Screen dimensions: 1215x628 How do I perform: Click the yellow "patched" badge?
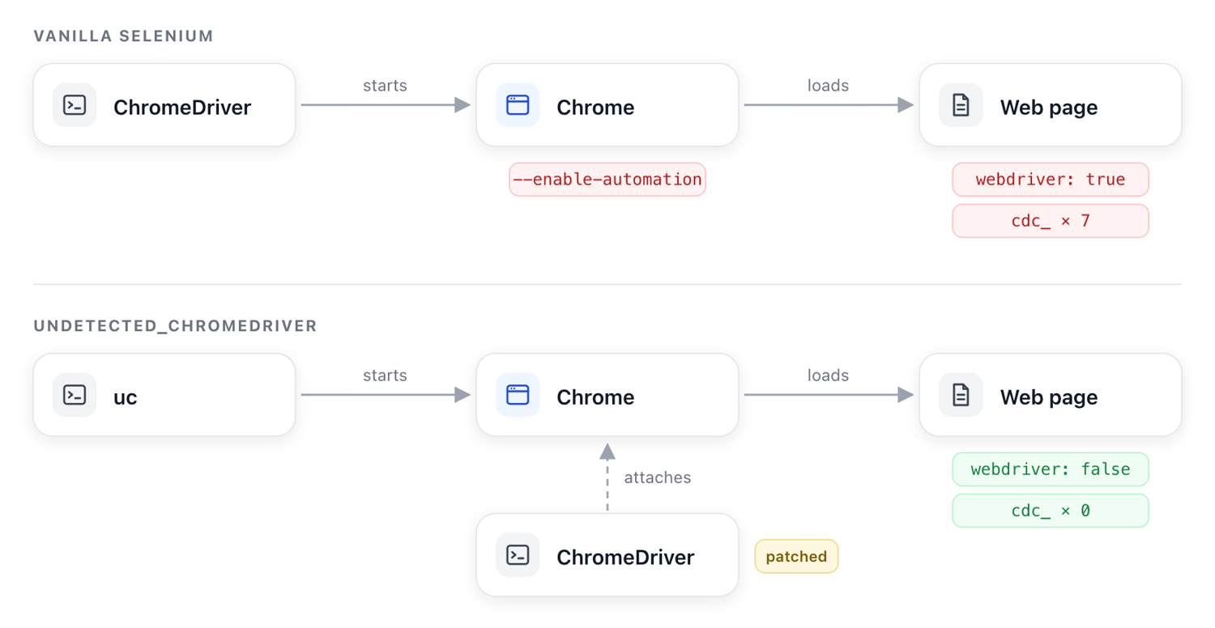(796, 557)
